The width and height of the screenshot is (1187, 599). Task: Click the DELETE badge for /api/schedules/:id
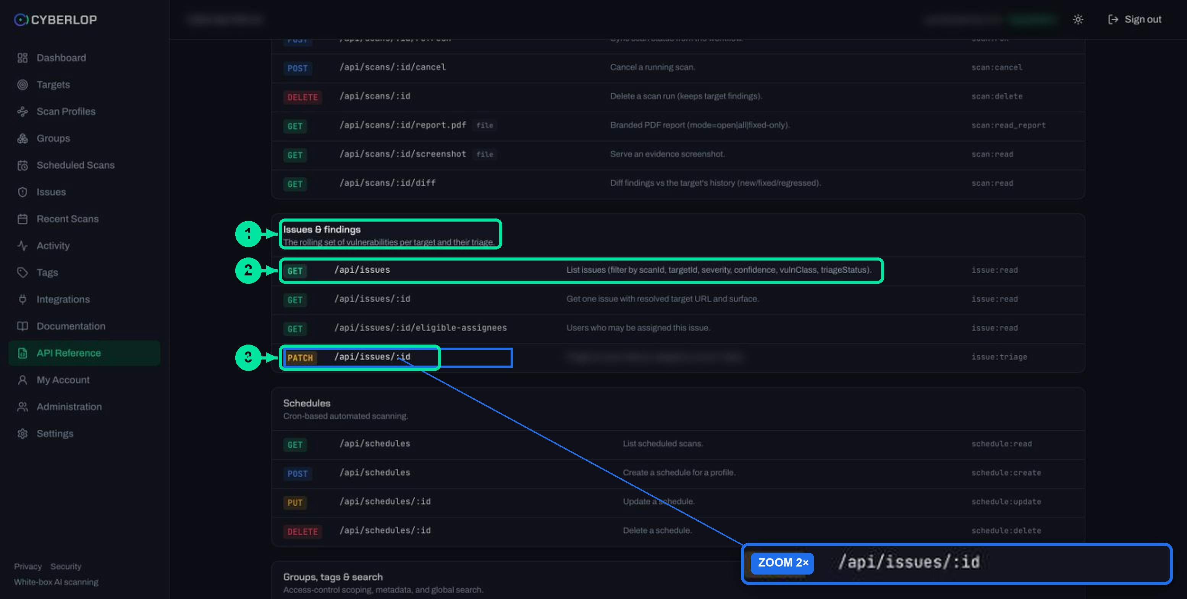tap(302, 531)
